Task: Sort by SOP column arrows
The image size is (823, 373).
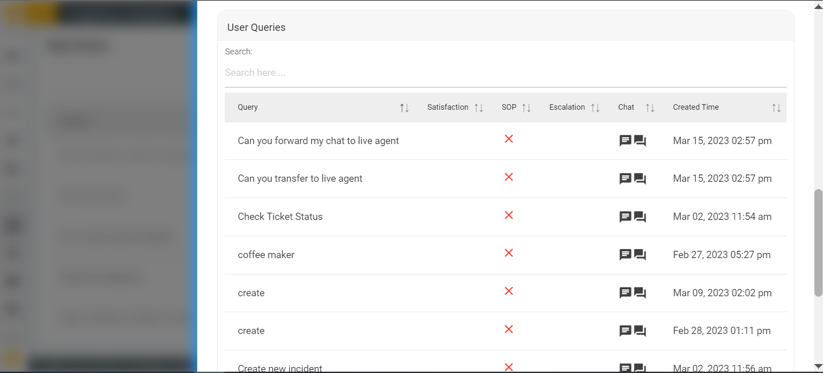Action: tap(526, 108)
